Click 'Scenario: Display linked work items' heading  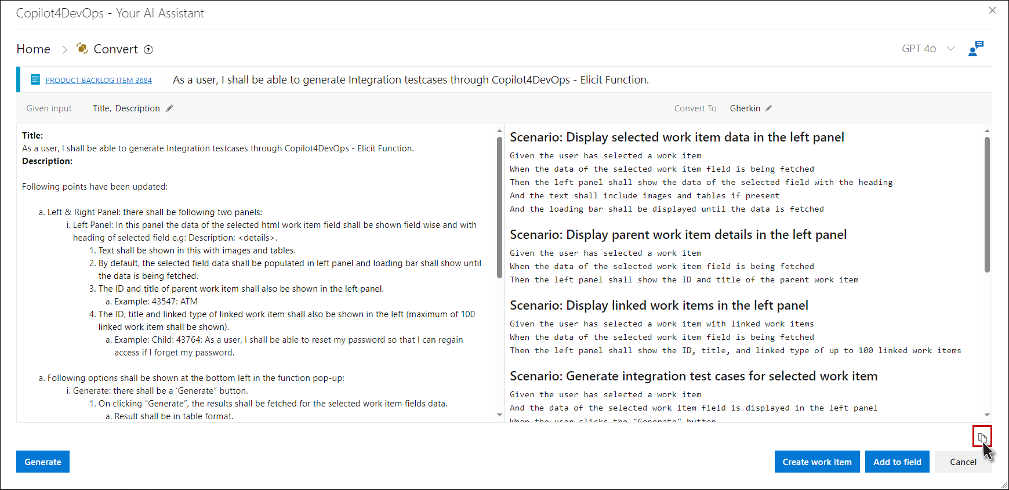659,306
